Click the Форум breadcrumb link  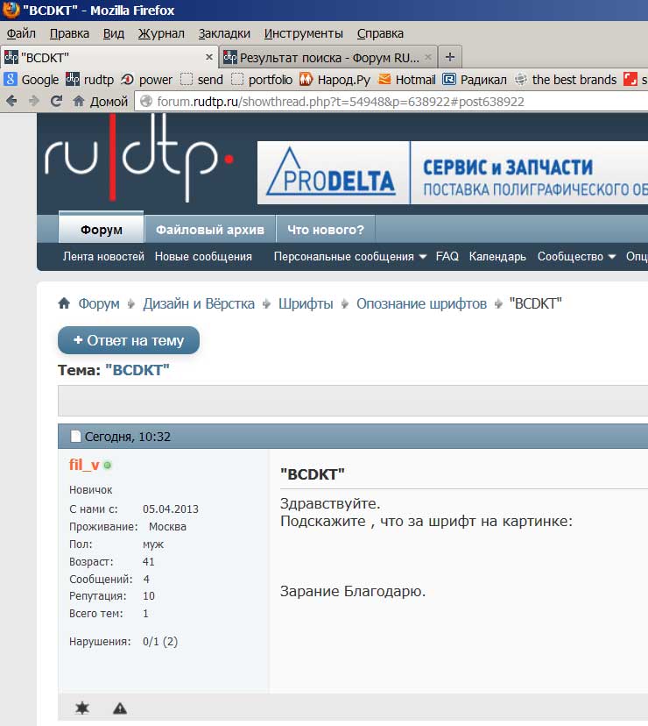(x=99, y=303)
